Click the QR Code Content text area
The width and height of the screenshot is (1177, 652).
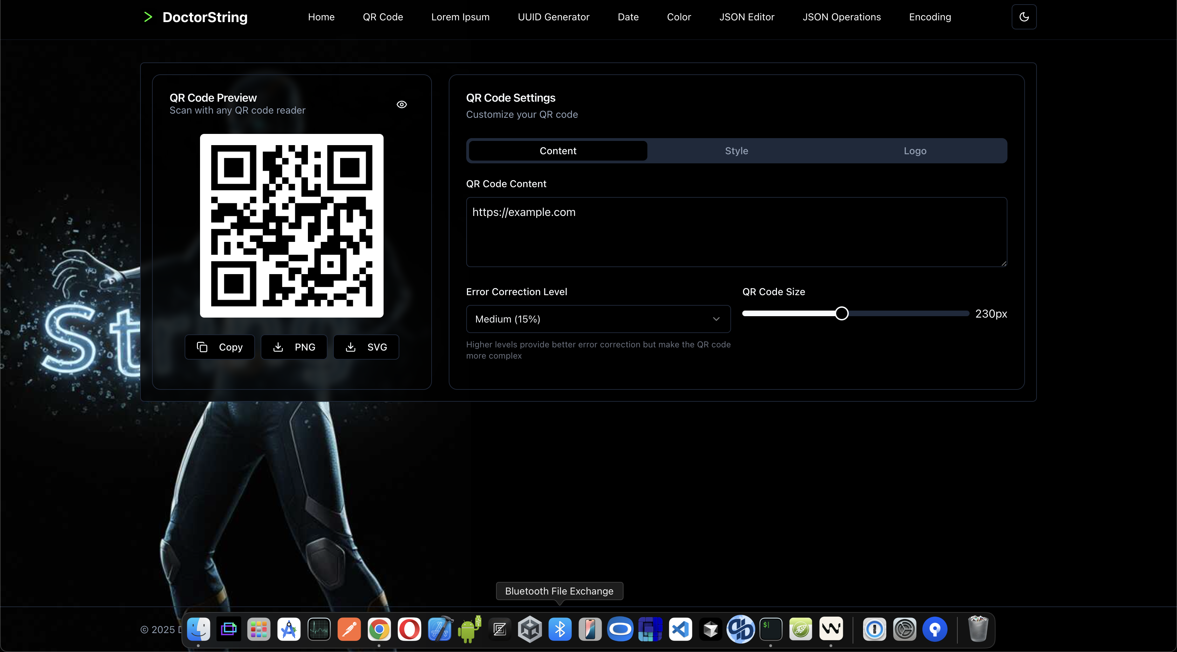[736, 232]
